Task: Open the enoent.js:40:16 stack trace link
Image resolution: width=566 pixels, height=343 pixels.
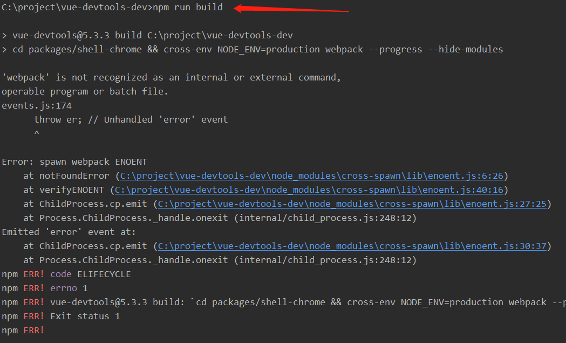Action: point(309,190)
